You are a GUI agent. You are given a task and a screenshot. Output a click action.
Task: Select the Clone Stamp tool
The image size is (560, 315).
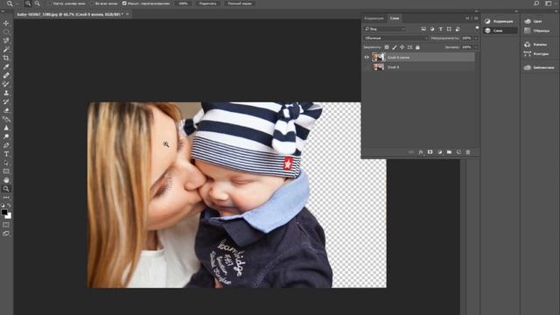[x=6, y=93]
